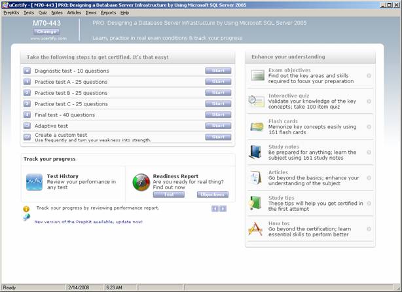The height and width of the screenshot is (292, 402).
Task: Show the previous tip with left arrow
Action: coord(215,209)
